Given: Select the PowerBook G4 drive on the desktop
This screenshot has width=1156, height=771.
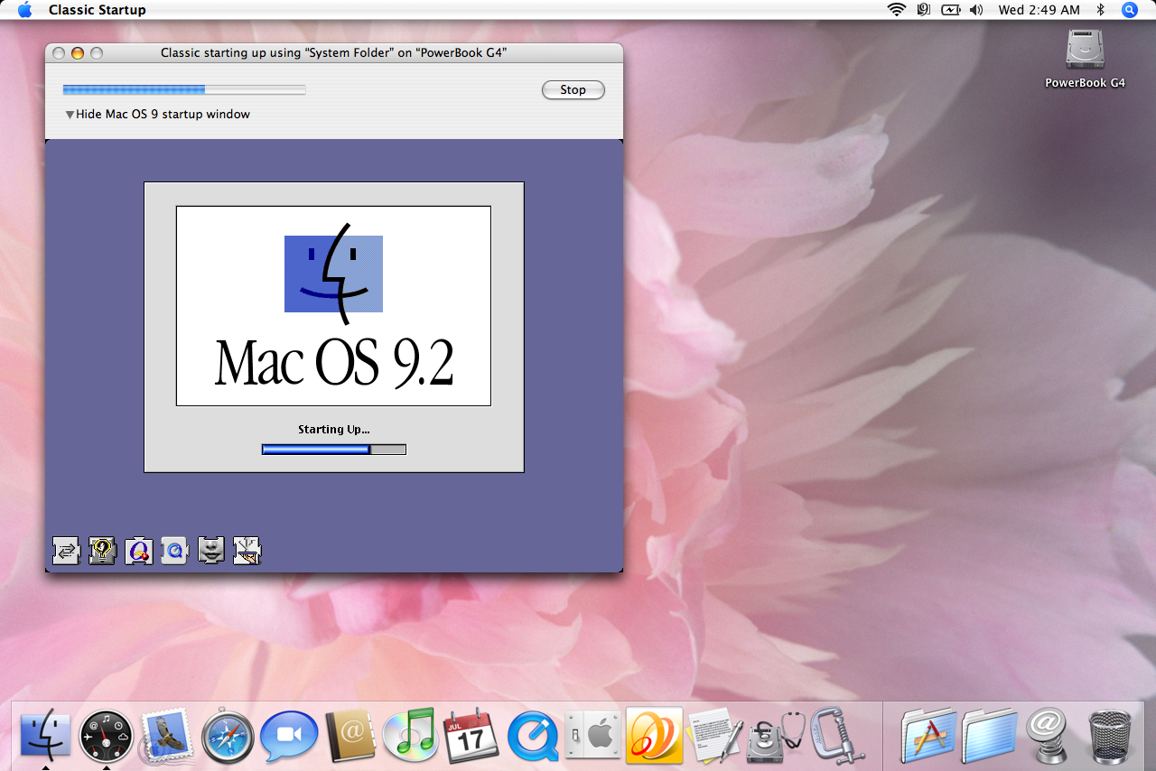Looking at the screenshot, I should click(x=1085, y=58).
